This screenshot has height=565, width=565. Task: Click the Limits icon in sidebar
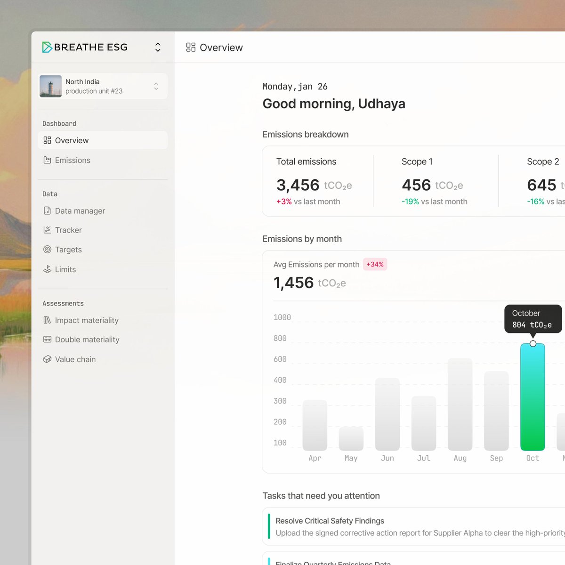(x=47, y=269)
